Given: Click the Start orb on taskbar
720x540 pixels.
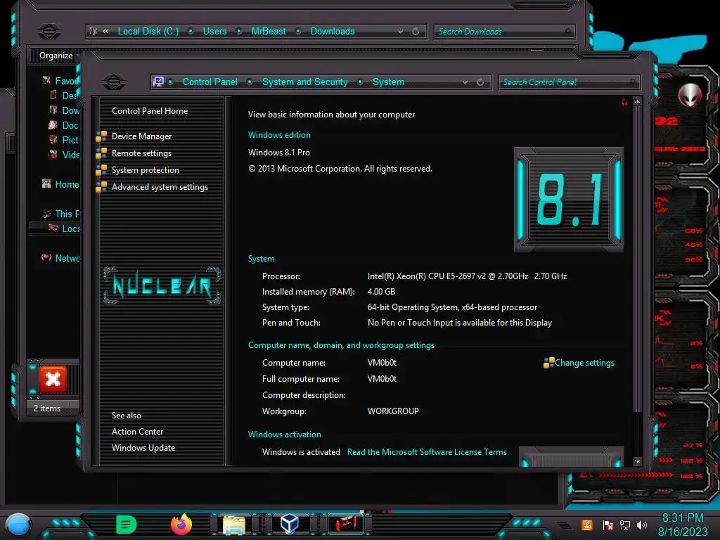Looking at the screenshot, I should click(19, 525).
